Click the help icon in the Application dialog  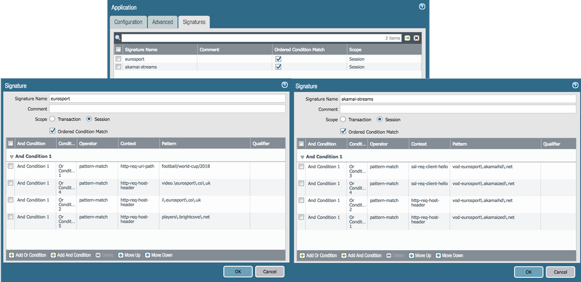[422, 7]
